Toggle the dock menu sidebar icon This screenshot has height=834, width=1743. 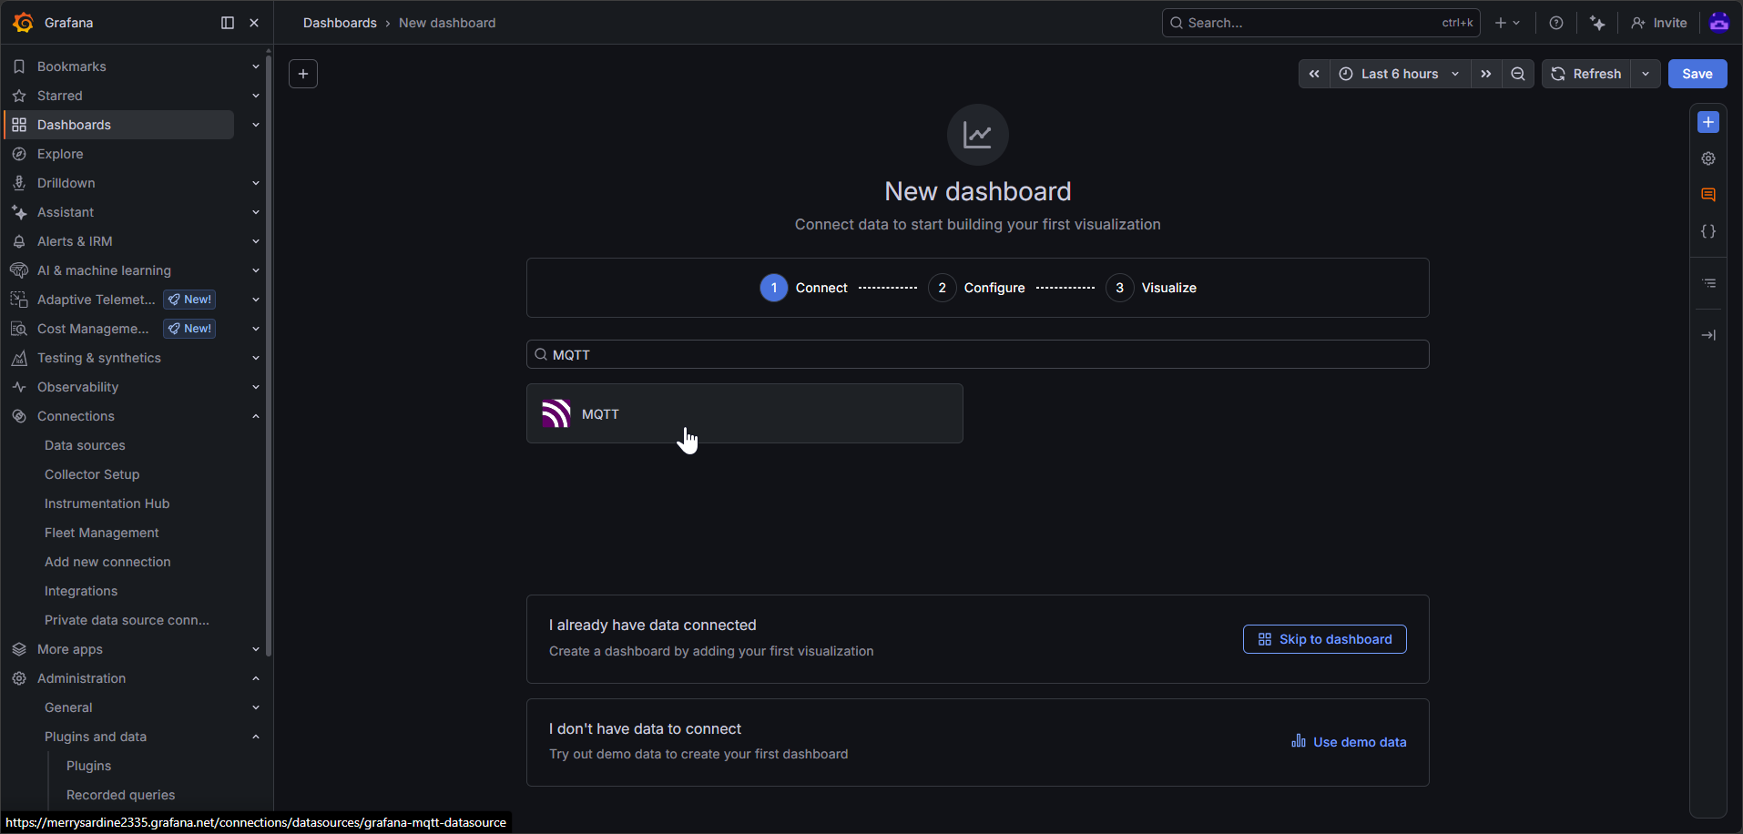(x=228, y=23)
